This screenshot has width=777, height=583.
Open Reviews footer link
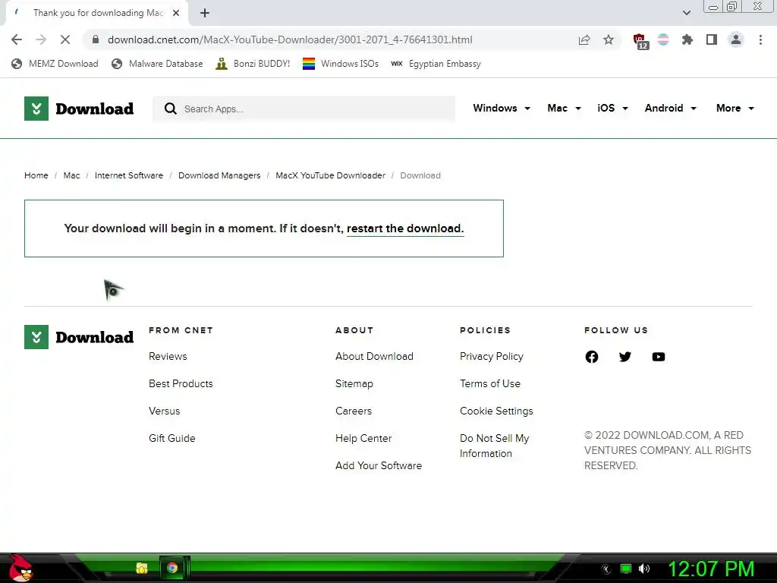168,357
